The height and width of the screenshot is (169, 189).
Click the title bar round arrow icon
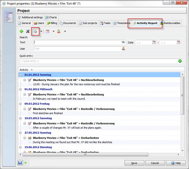(4, 4)
